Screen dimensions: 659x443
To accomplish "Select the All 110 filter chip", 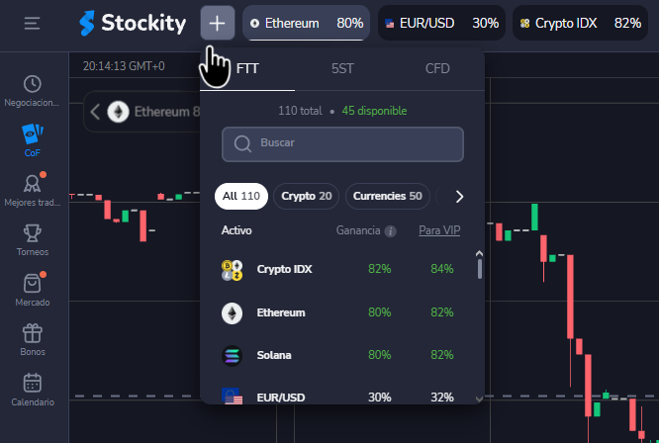I will tap(240, 196).
